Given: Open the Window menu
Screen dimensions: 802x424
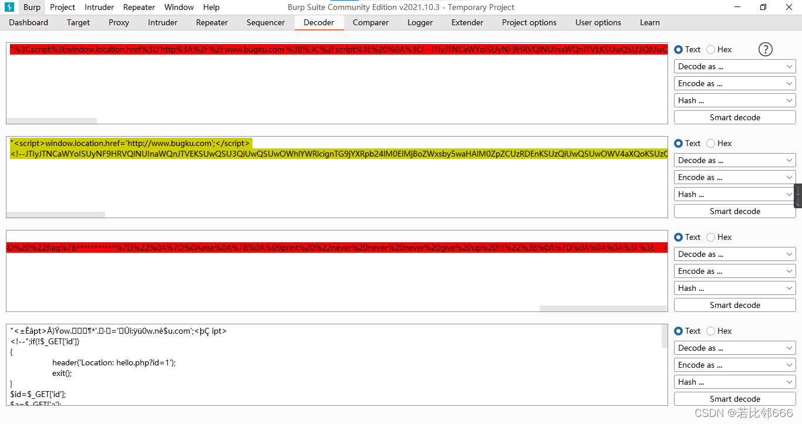Looking at the screenshot, I should [179, 7].
